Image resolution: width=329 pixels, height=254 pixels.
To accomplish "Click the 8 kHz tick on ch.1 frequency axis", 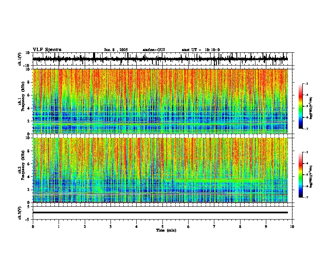I will click(x=29, y=82).
